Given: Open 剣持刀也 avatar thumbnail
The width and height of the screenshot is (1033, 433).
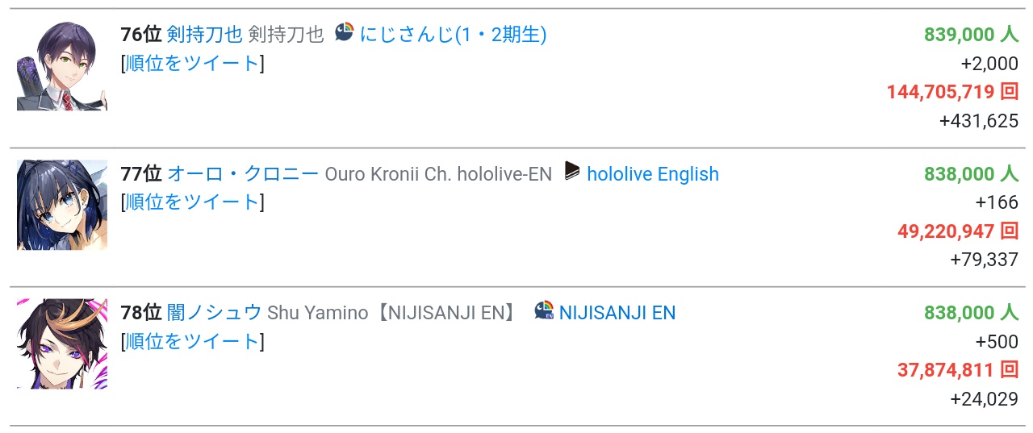Looking at the screenshot, I should coord(62,66).
